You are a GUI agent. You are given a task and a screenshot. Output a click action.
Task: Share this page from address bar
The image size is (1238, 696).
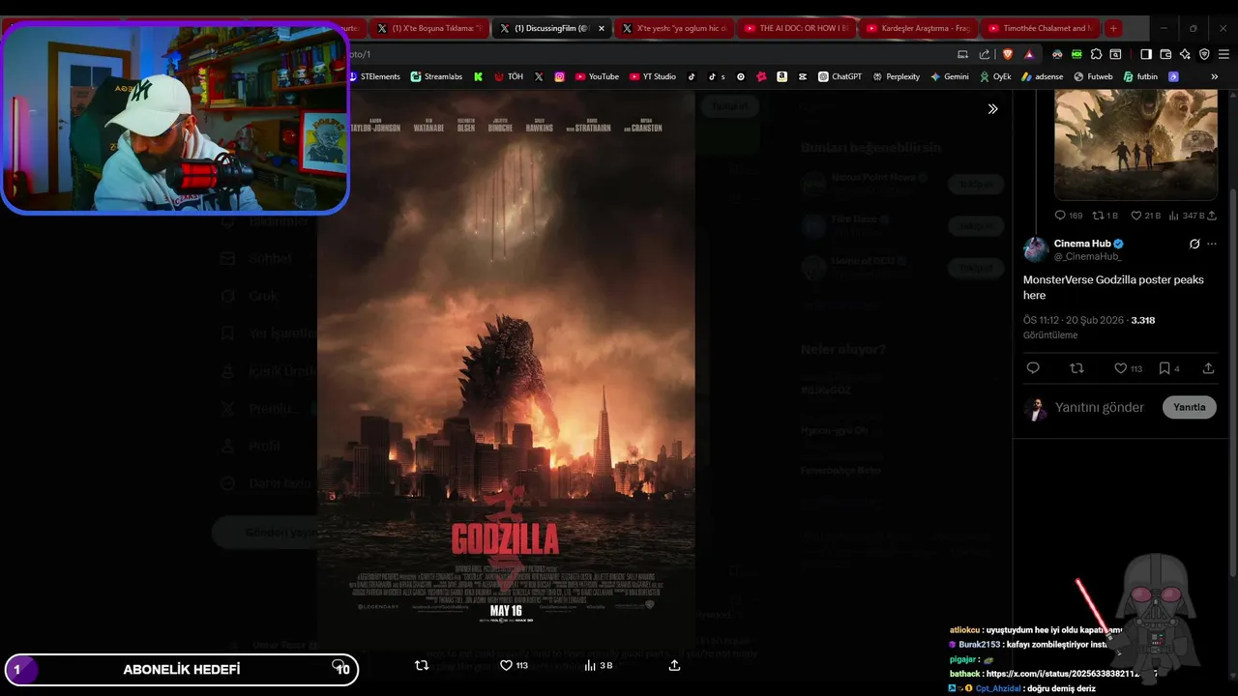985,54
